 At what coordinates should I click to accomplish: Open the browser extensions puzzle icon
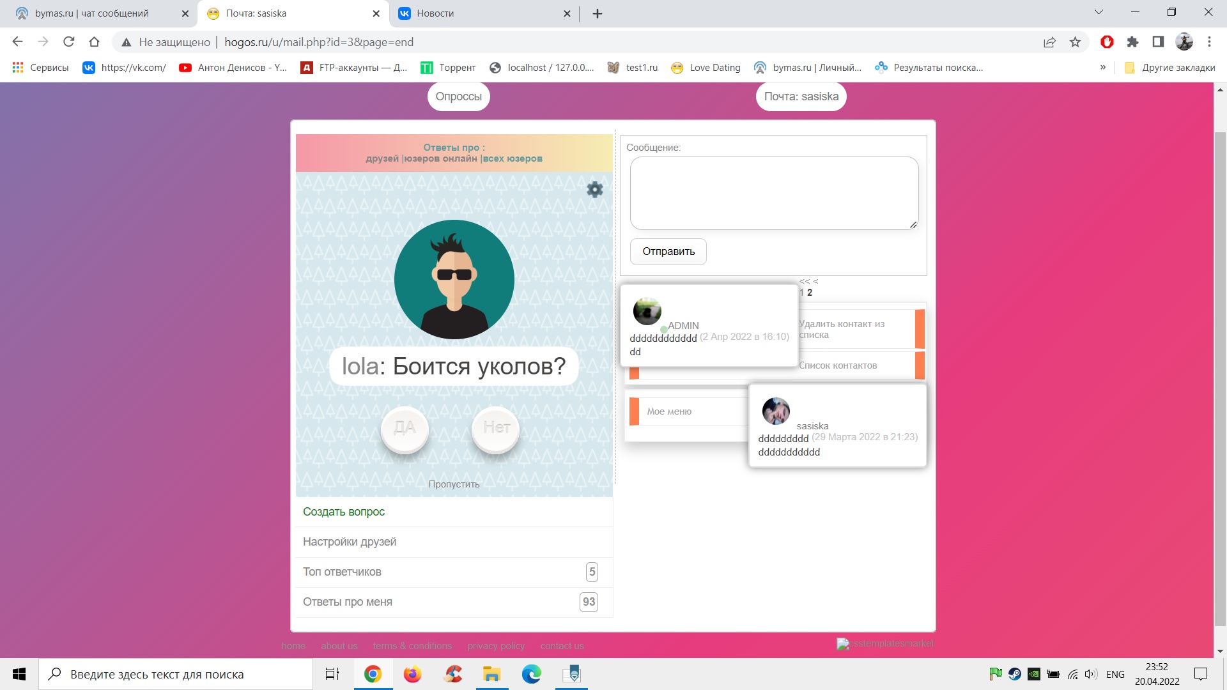coord(1132,42)
